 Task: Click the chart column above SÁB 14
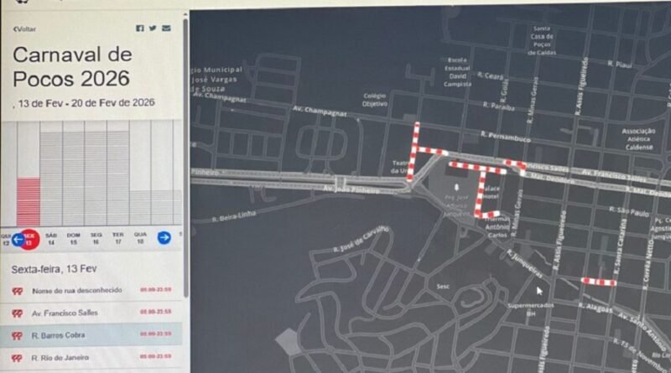[51, 178]
